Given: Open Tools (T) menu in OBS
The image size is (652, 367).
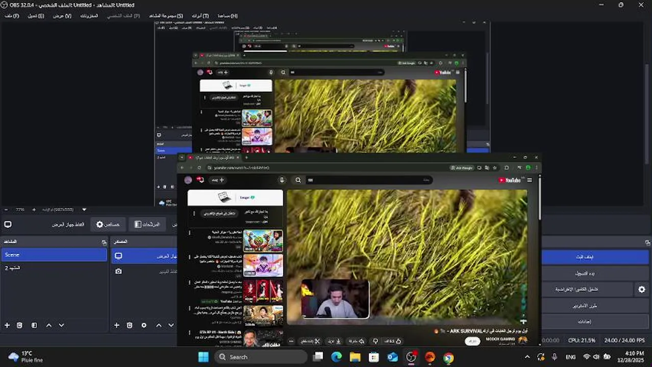Looking at the screenshot, I should [200, 16].
